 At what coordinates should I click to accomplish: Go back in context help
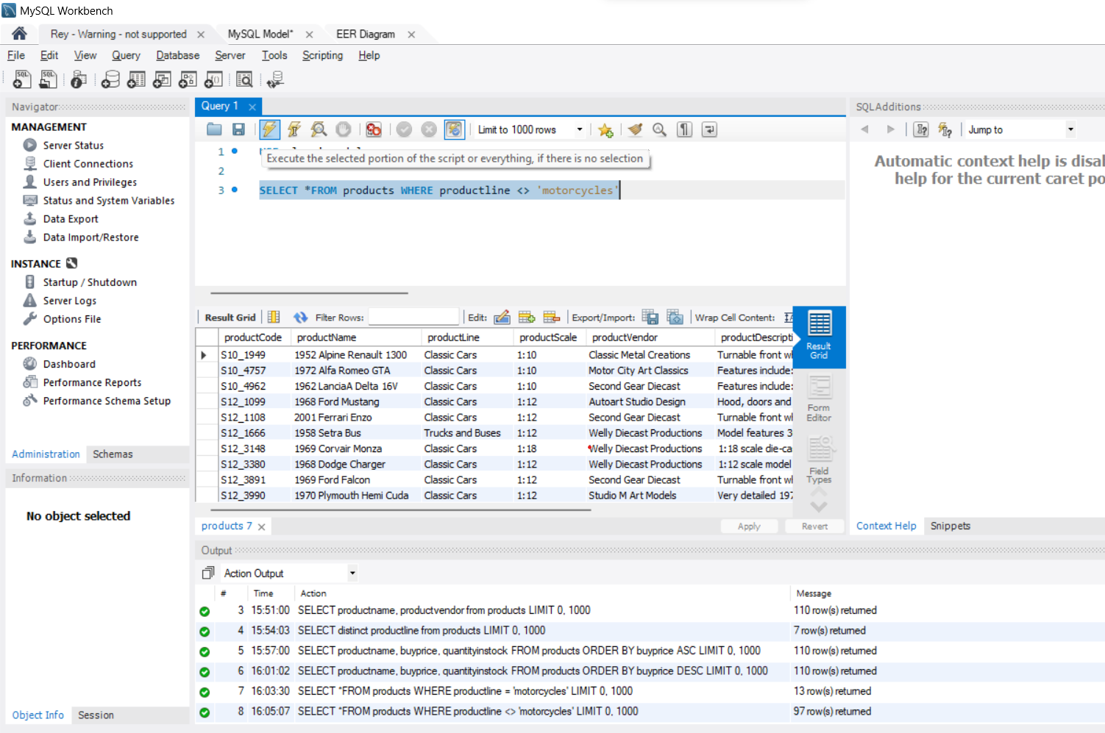click(x=864, y=129)
